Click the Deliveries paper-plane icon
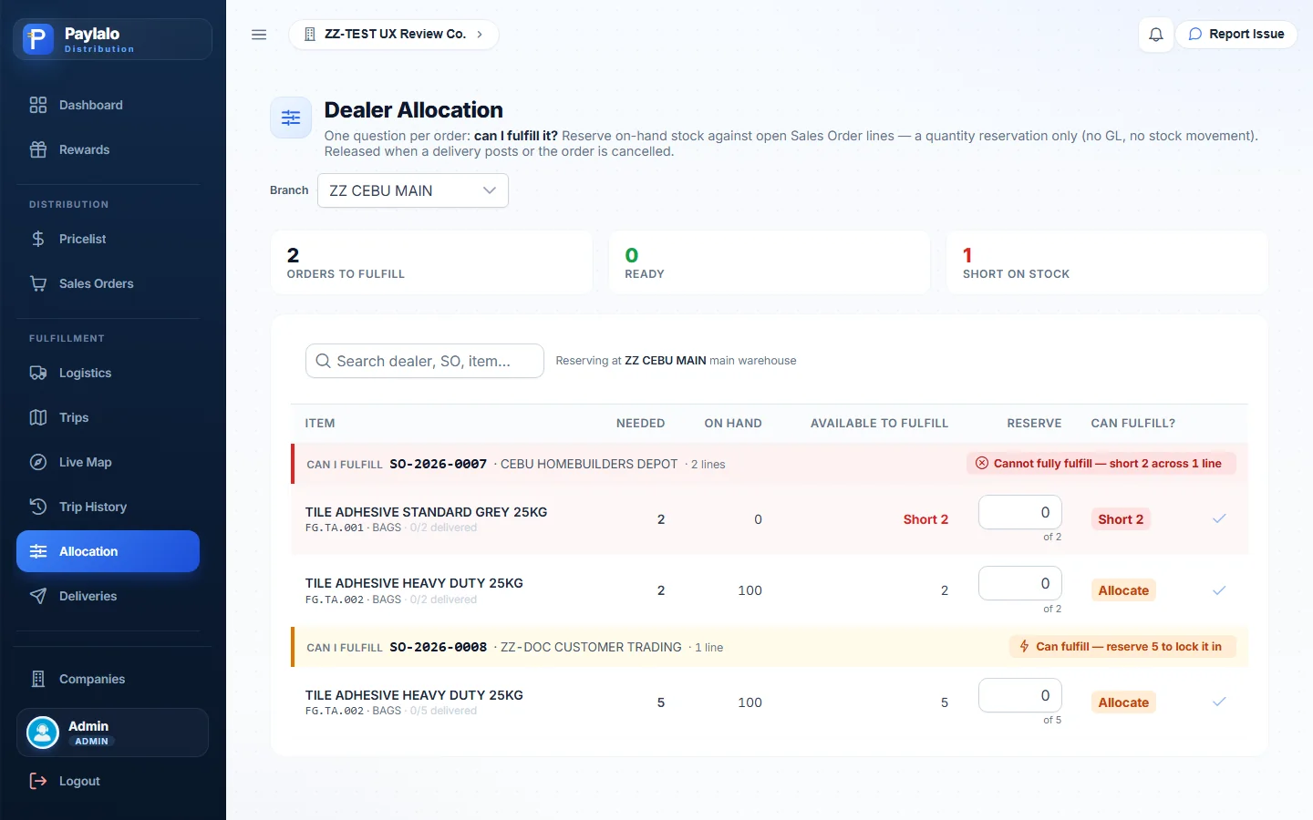Image resolution: width=1313 pixels, height=820 pixels. pyautogui.click(x=38, y=596)
